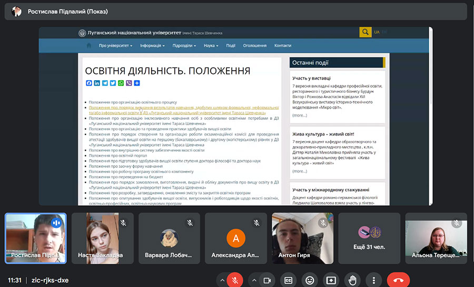Share page via Viber icon
474x287 pixels.
(129, 83)
